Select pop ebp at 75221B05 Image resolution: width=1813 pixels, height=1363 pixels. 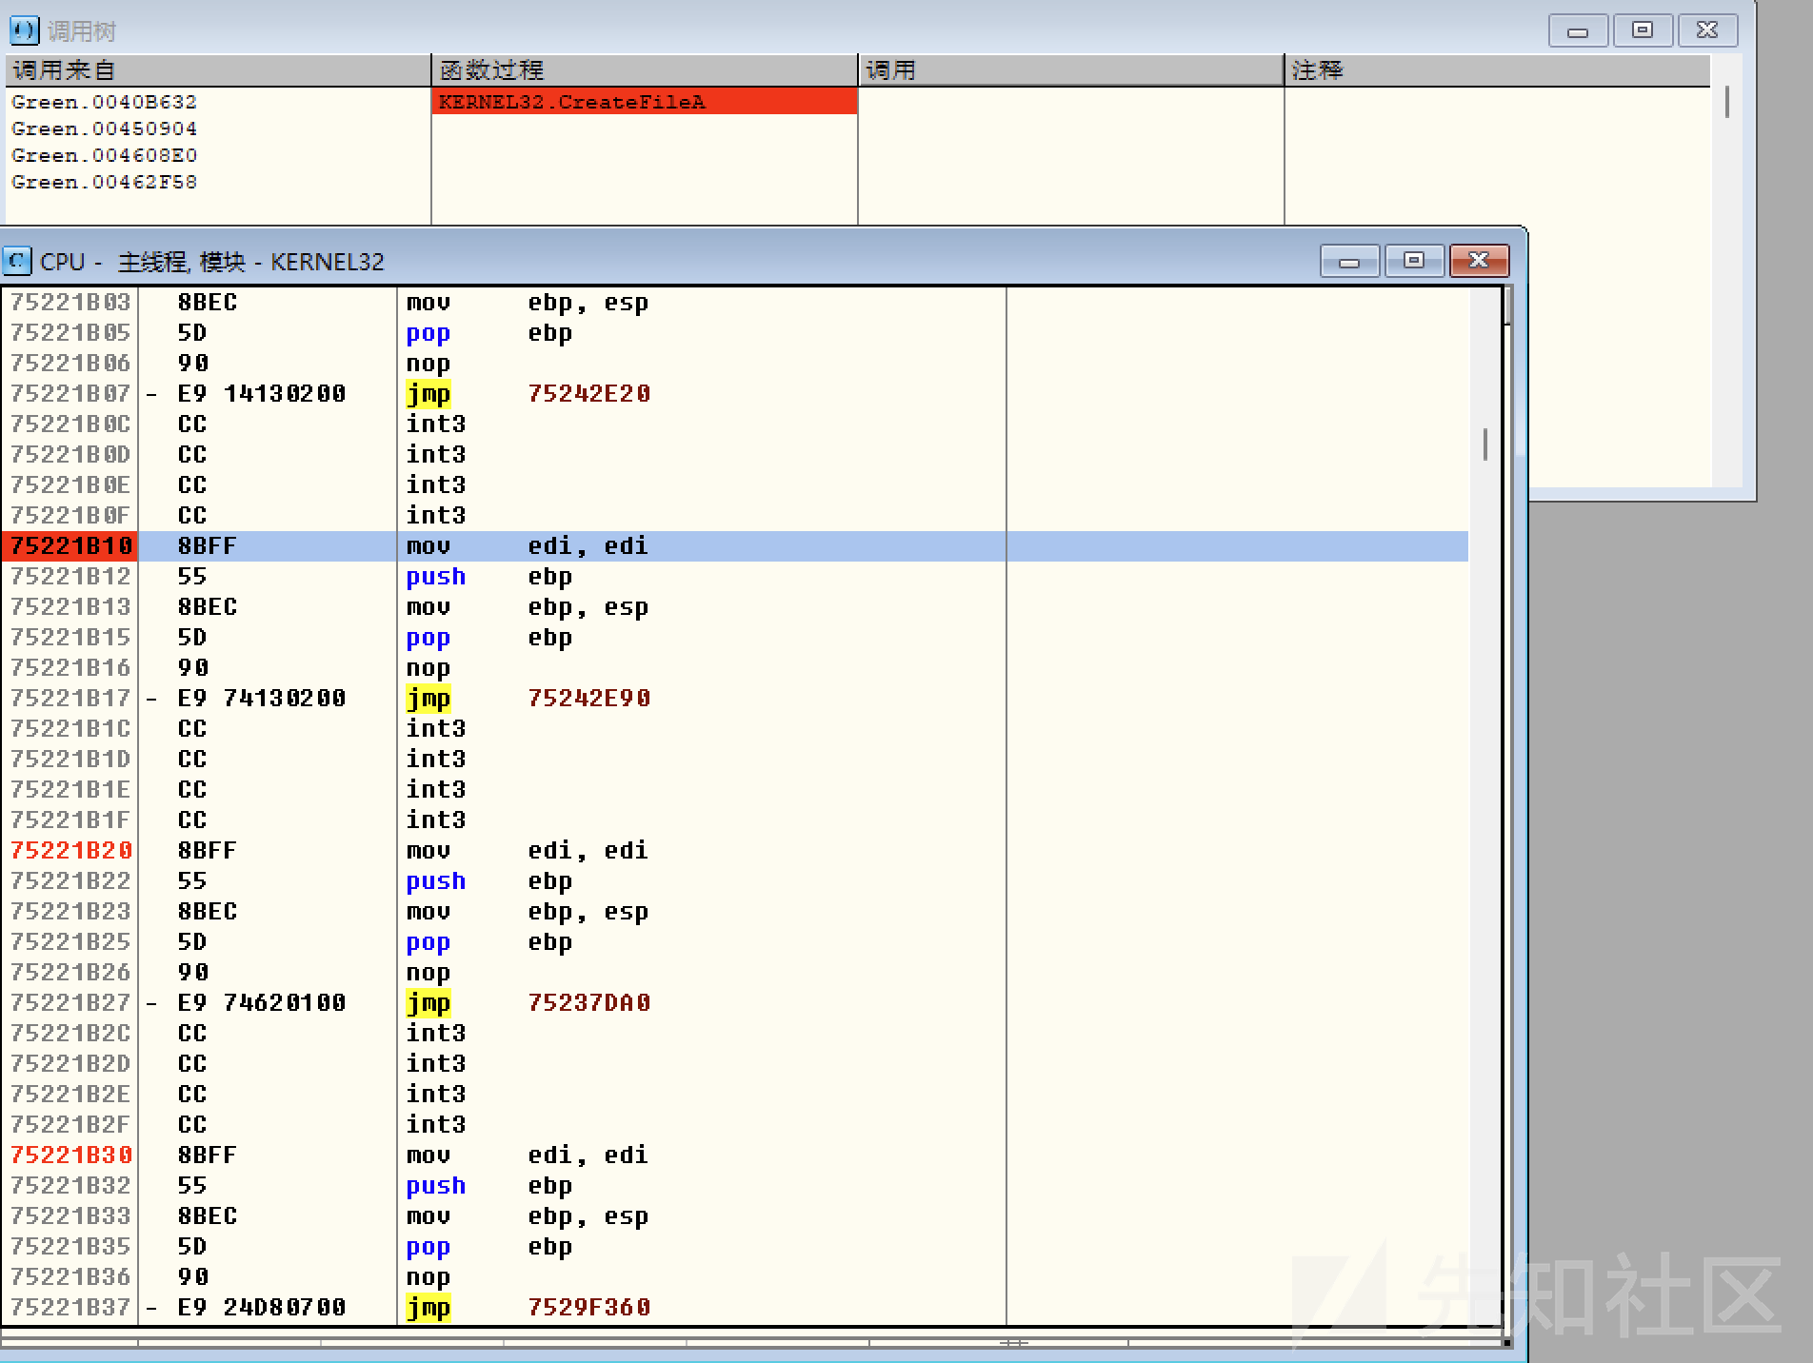489,332
